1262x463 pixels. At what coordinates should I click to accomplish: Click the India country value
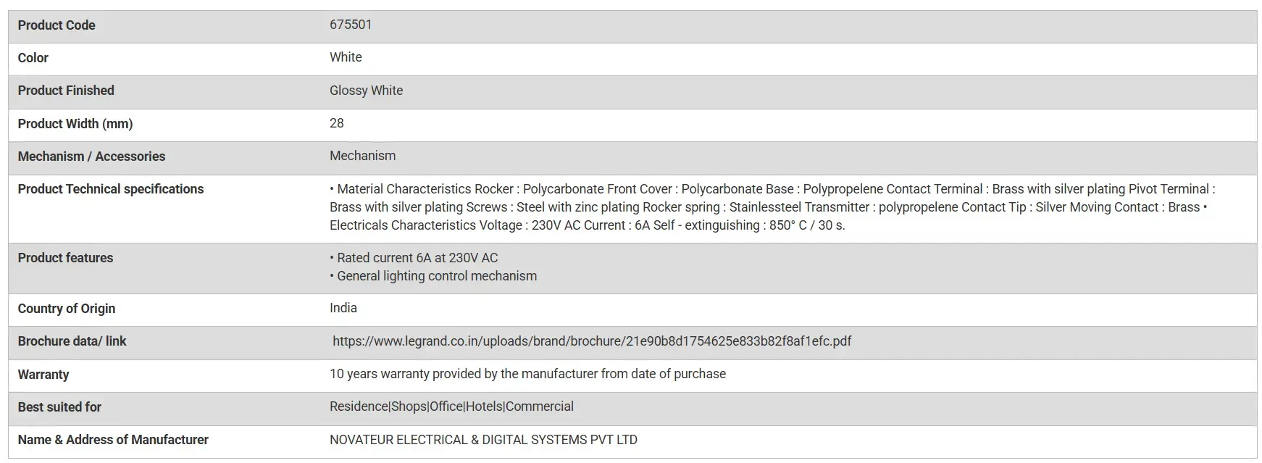tap(343, 308)
